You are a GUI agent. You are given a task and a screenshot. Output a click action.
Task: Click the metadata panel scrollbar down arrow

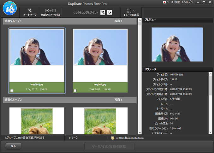(x=210, y=132)
